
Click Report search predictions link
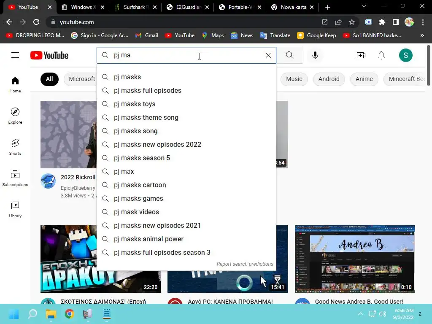(245, 264)
